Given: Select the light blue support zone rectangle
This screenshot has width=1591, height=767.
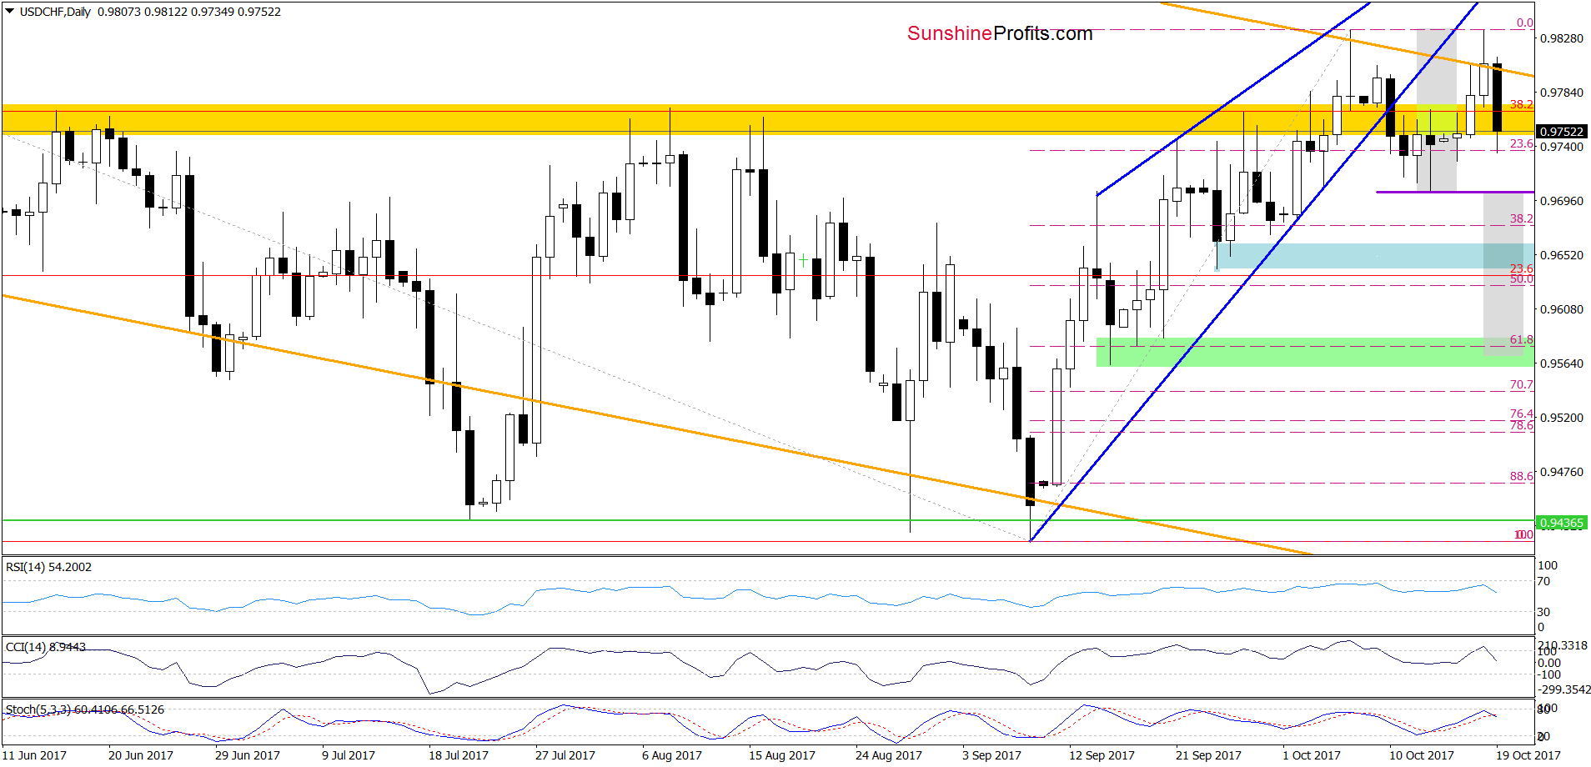Looking at the screenshot, I should tap(1376, 256).
